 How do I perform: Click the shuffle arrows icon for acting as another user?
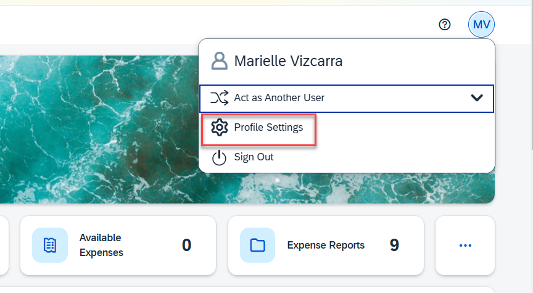click(219, 97)
